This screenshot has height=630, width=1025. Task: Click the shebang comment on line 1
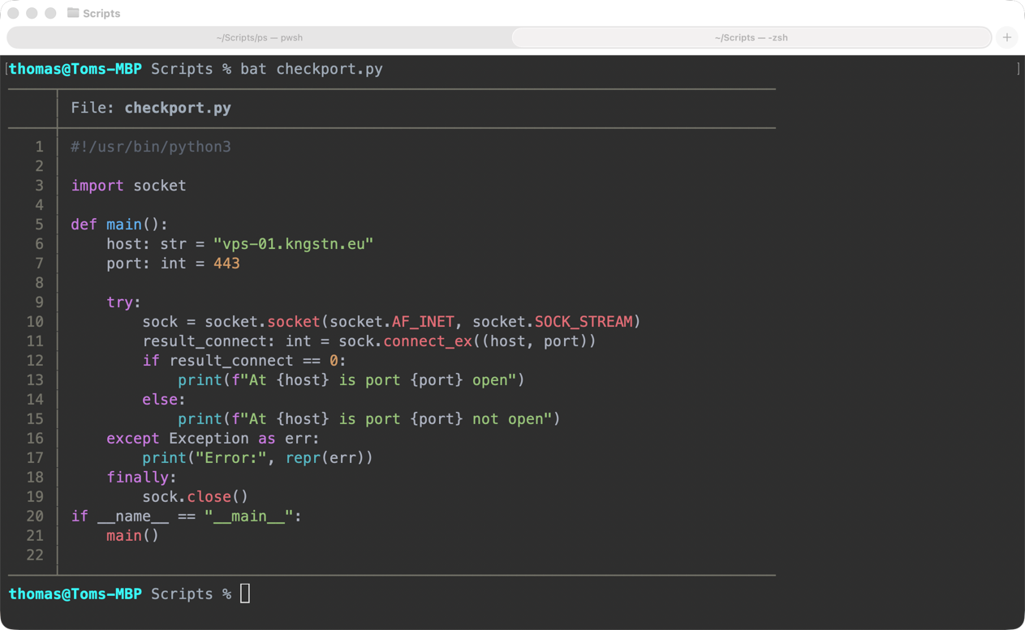point(151,147)
